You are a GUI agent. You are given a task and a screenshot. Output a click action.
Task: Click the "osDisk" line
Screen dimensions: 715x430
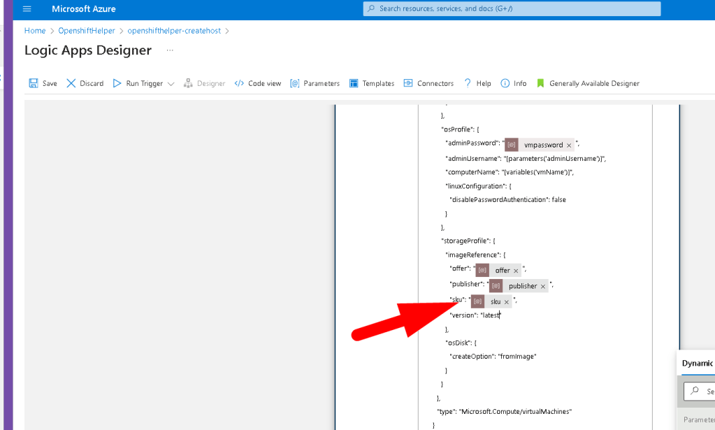coord(461,343)
